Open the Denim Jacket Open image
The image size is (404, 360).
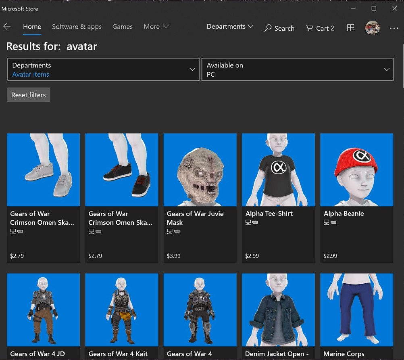(x=278, y=310)
